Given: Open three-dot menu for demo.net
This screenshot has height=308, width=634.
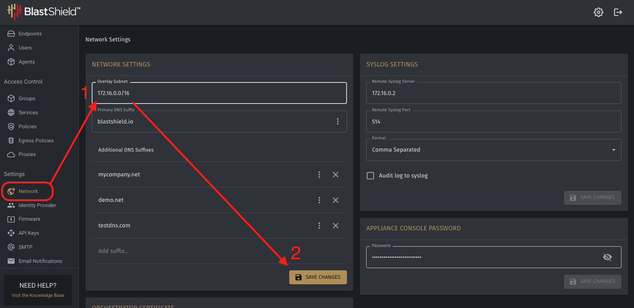Looking at the screenshot, I should (319, 200).
